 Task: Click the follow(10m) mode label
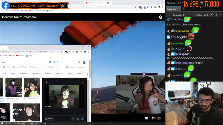coord(201,15)
